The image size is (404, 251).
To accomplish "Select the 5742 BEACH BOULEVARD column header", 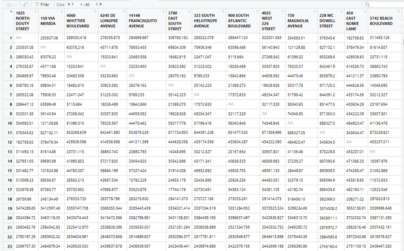I will click(x=381, y=21).
